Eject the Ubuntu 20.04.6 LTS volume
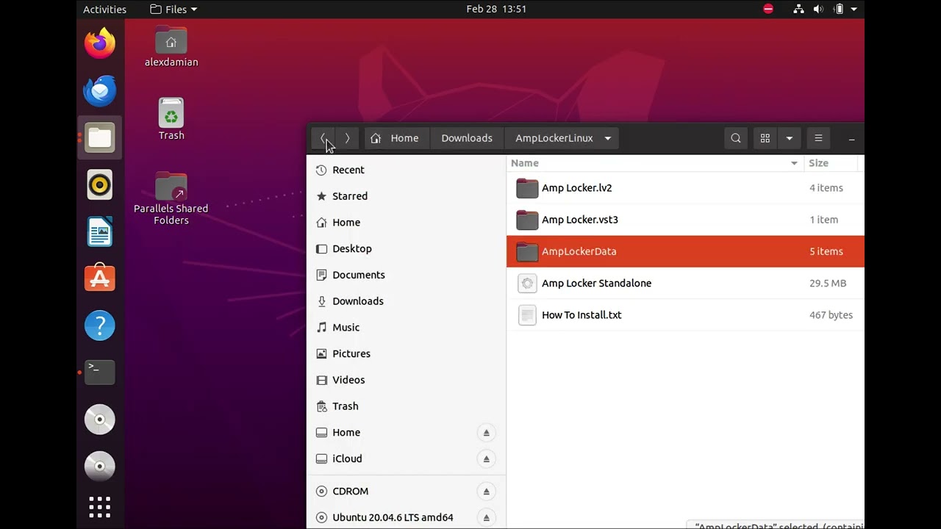The image size is (941, 529). pos(486,518)
